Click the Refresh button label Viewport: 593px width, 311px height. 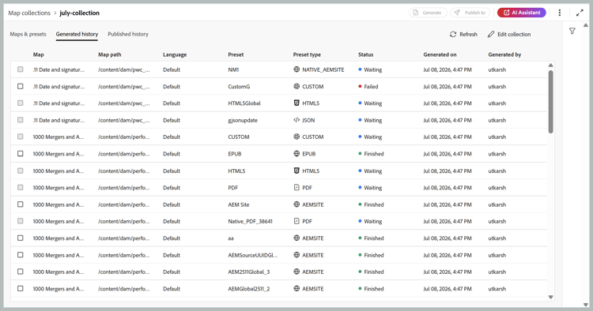pyautogui.click(x=468, y=34)
